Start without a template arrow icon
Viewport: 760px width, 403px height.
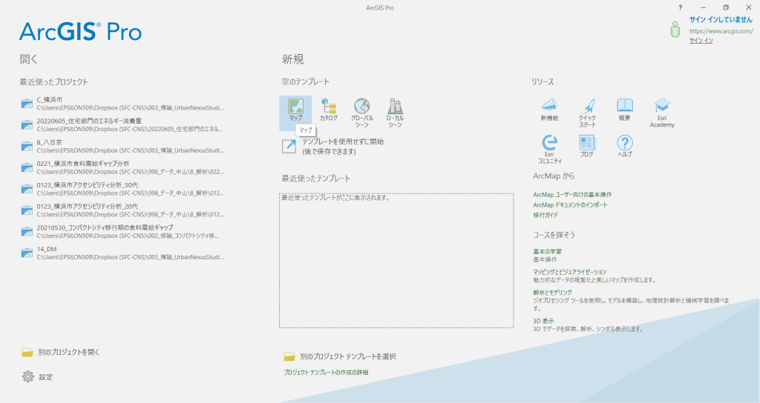[x=289, y=146]
